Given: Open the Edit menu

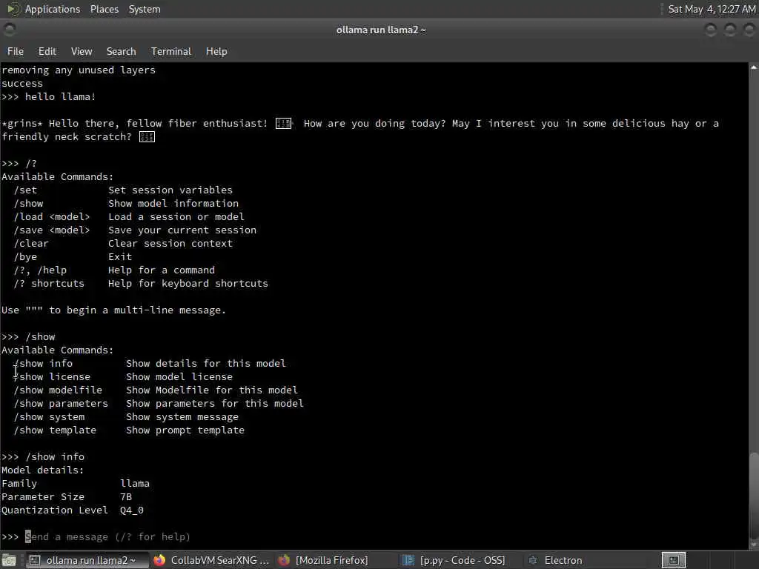Looking at the screenshot, I should [47, 51].
